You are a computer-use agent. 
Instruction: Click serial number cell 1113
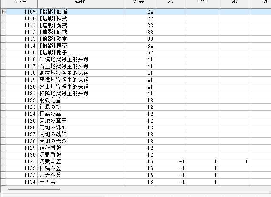tap(22, 39)
